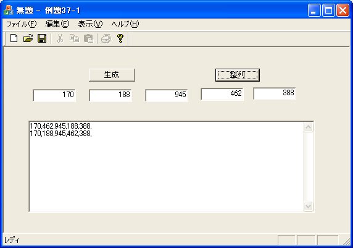Viewport: 353px width, 248px height.
Task: Click the text area scrollbar down arrow
Action: coord(308,206)
